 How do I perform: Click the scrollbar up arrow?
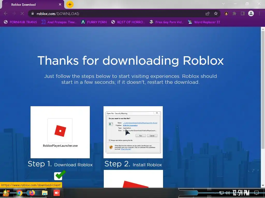pyautogui.click(x=263, y=29)
